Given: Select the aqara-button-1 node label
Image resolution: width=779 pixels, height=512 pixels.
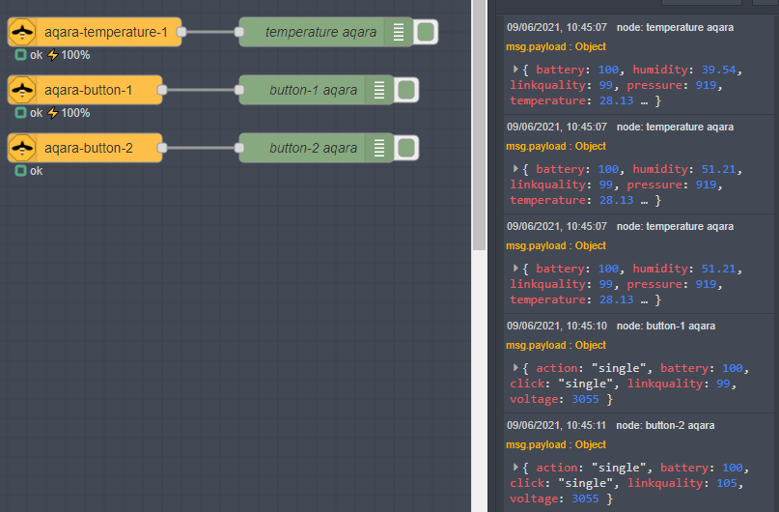Looking at the screenshot, I should coord(88,90).
